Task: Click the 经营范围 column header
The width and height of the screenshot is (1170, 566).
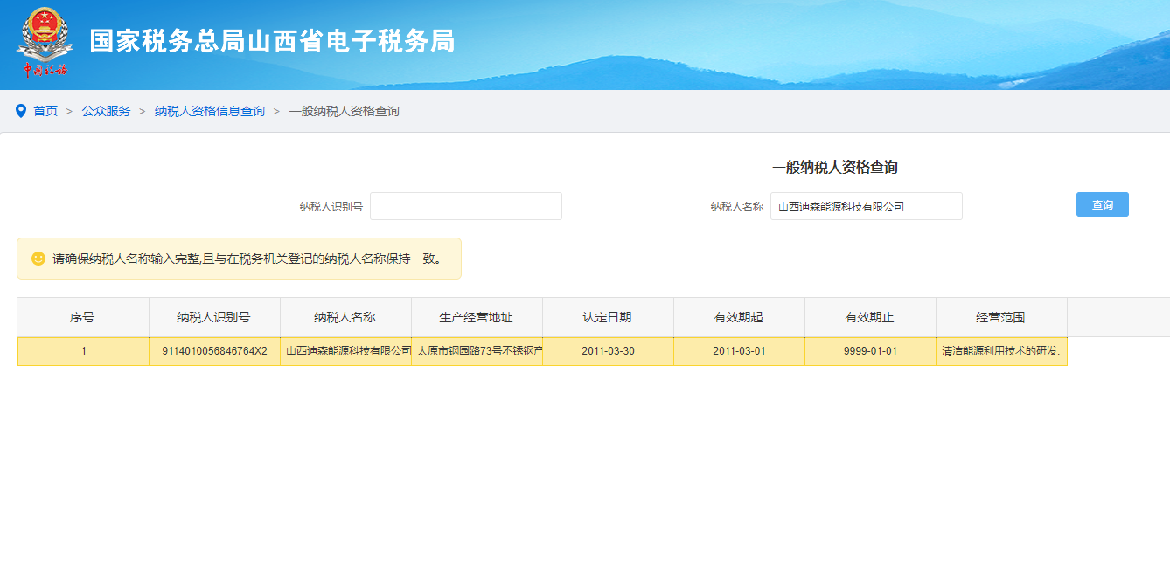Action: (x=1001, y=317)
